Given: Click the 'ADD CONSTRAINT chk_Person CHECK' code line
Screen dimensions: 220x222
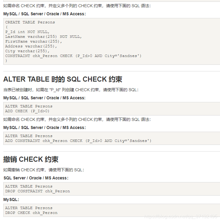Looking at the screenshot, I should coord(78,141).
